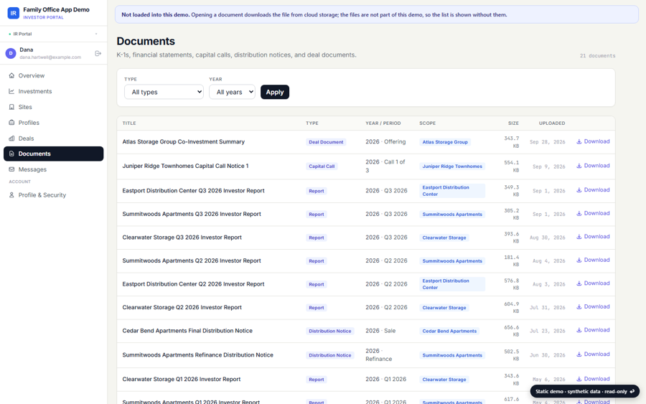Click the Atlas Storage Group scope tag

[445, 142]
